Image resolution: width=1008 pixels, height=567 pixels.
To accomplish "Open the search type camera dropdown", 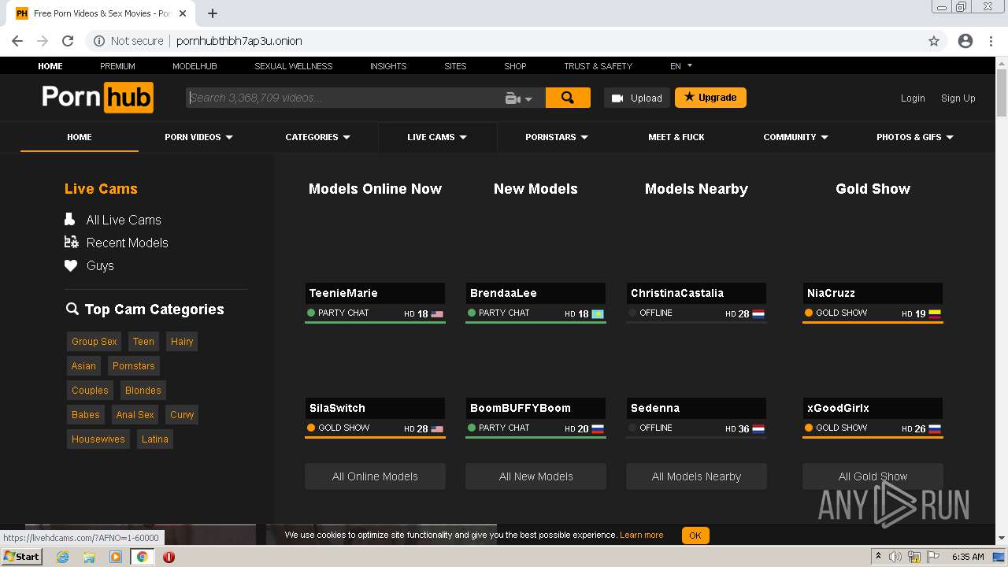I will (x=519, y=98).
